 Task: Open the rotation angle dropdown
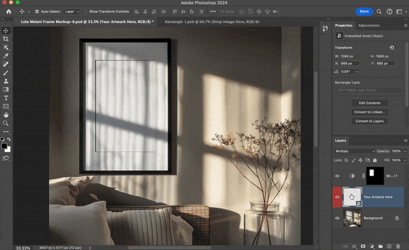click(x=357, y=72)
